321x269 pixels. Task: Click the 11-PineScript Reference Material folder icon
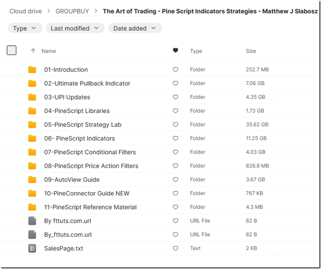[32, 207]
